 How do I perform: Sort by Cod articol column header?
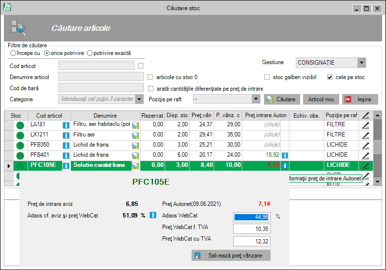tap(49, 115)
